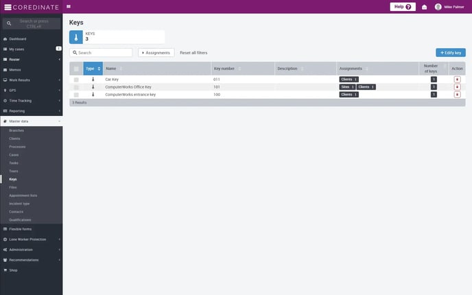472x295 pixels.
Task: Click the Search field above the table
Action: (x=103, y=53)
